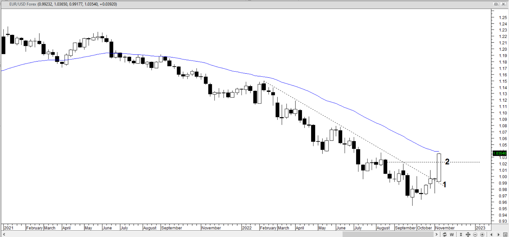Click the trendline annotation labeled 1
509x237 pixels.
pyautogui.click(x=444, y=184)
